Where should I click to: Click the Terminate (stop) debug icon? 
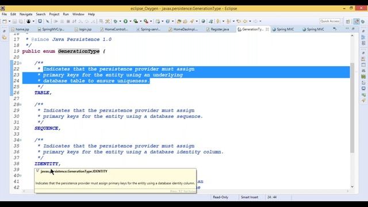click(x=68, y=21)
